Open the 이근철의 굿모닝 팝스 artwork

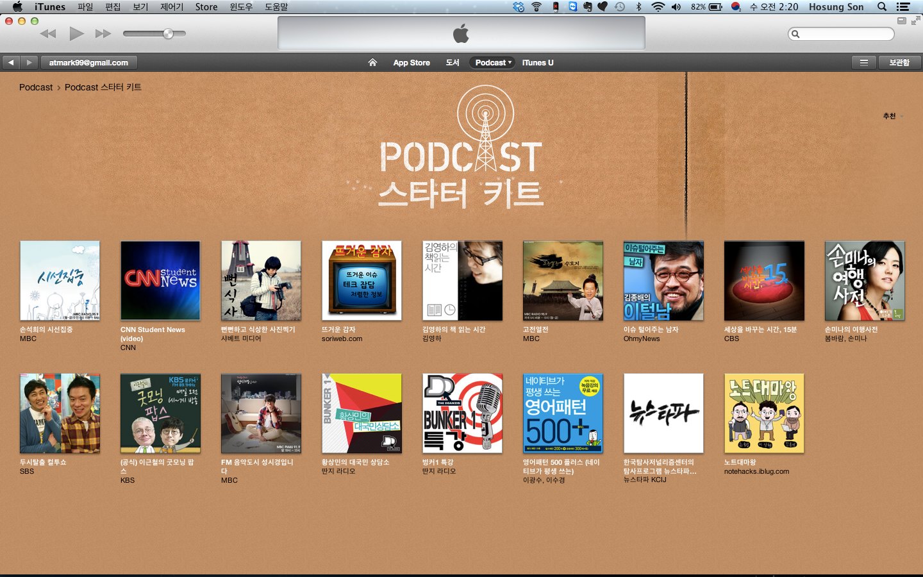[160, 414]
